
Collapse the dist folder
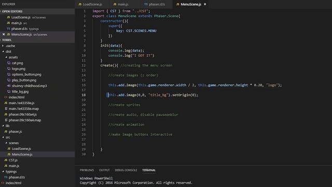tap(8, 51)
